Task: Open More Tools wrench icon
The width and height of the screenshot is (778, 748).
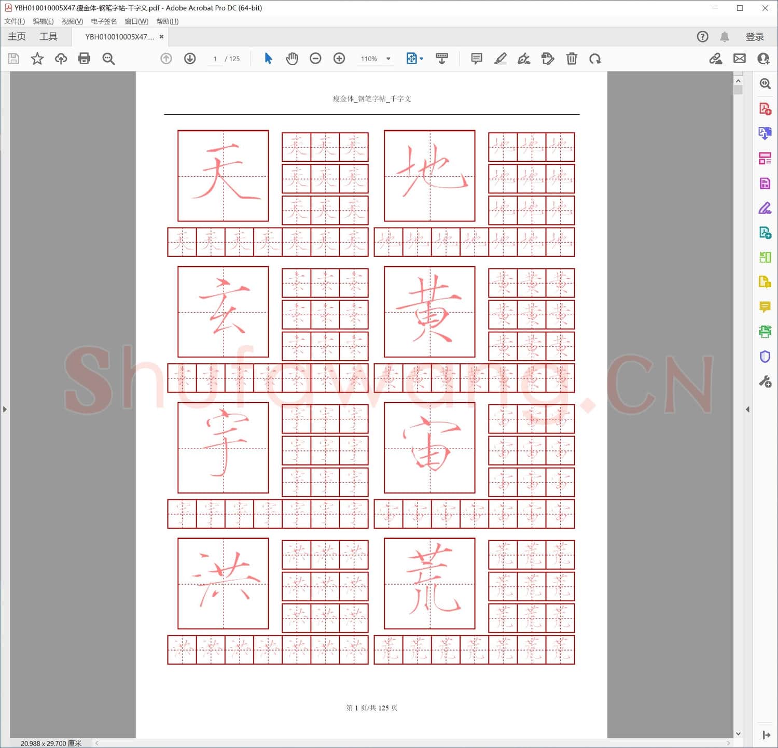Action: click(765, 382)
